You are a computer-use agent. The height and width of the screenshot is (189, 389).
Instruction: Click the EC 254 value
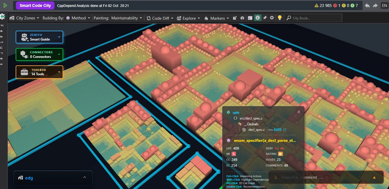point(234,165)
